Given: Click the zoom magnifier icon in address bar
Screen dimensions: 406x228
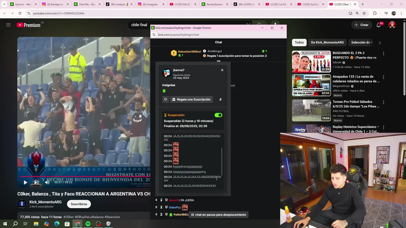Looking at the screenshot, I should coord(357,13).
